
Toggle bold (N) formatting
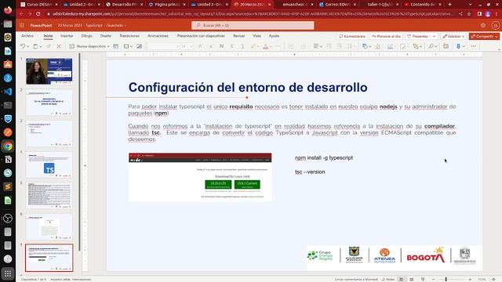pos(221,46)
